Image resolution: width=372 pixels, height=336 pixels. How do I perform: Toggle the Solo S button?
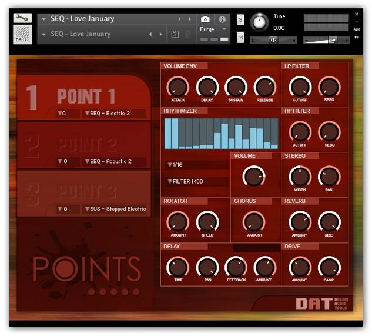coord(240,19)
